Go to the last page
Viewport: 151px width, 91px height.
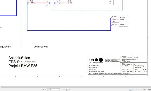pyautogui.click(x=64, y=90)
